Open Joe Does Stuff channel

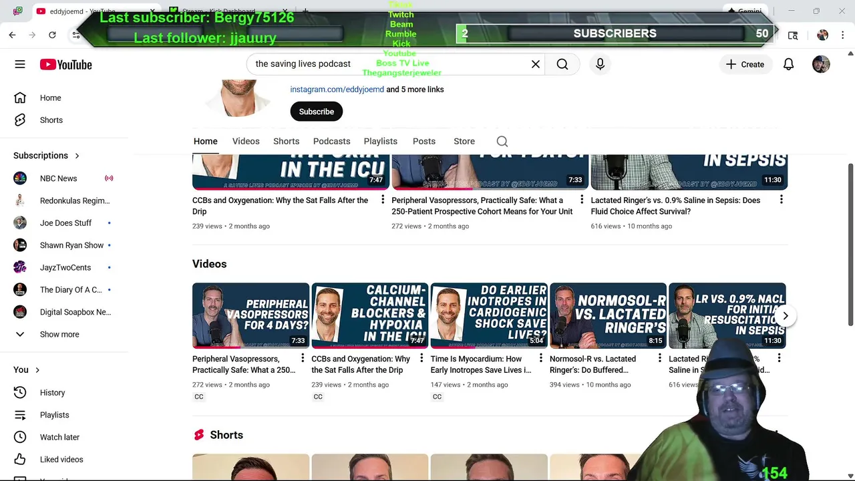click(64, 223)
